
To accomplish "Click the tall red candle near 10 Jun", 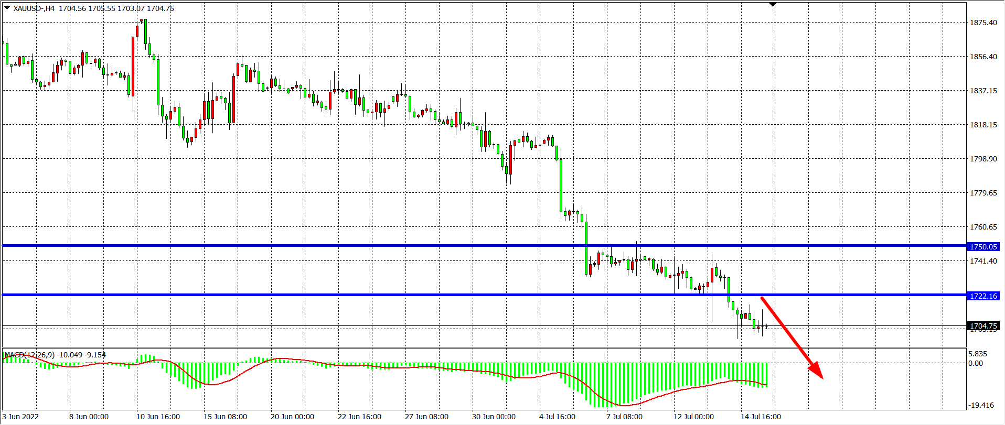I will tap(133, 66).
